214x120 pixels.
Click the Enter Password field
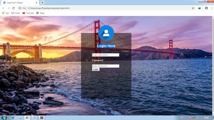point(106,66)
